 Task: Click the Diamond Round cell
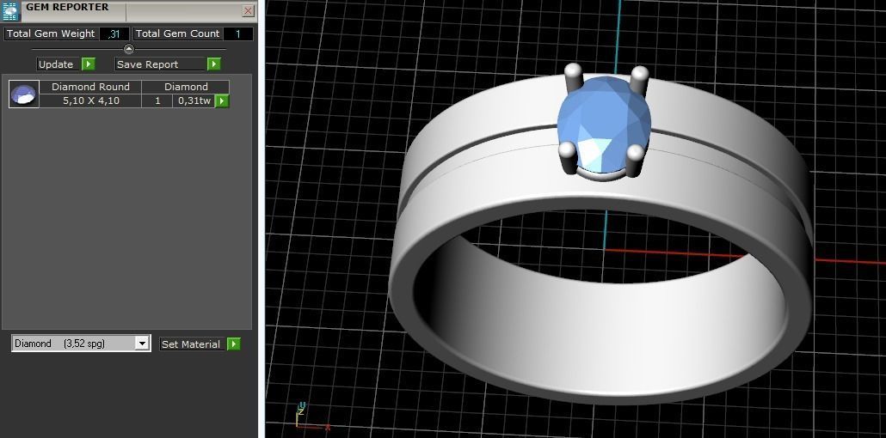(90, 87)
